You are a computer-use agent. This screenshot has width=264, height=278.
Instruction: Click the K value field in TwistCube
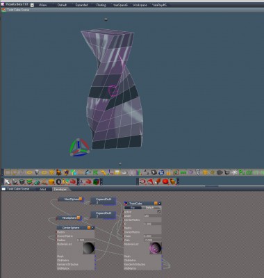(x=152, y=224)
